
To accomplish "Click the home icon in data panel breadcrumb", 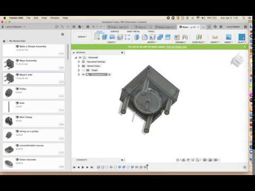I will 4,41.
